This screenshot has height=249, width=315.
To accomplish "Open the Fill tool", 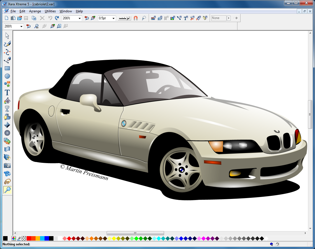I will (x=7, y=100).
